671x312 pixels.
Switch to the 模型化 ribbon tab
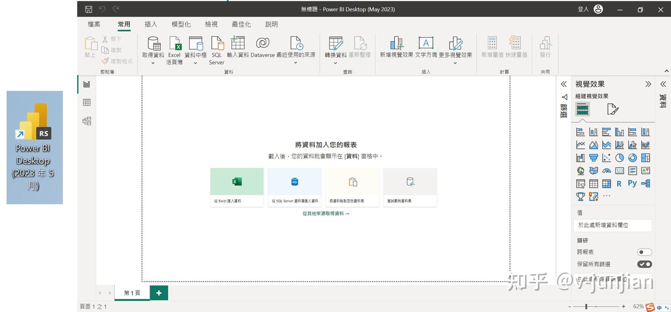coord(181,24)
